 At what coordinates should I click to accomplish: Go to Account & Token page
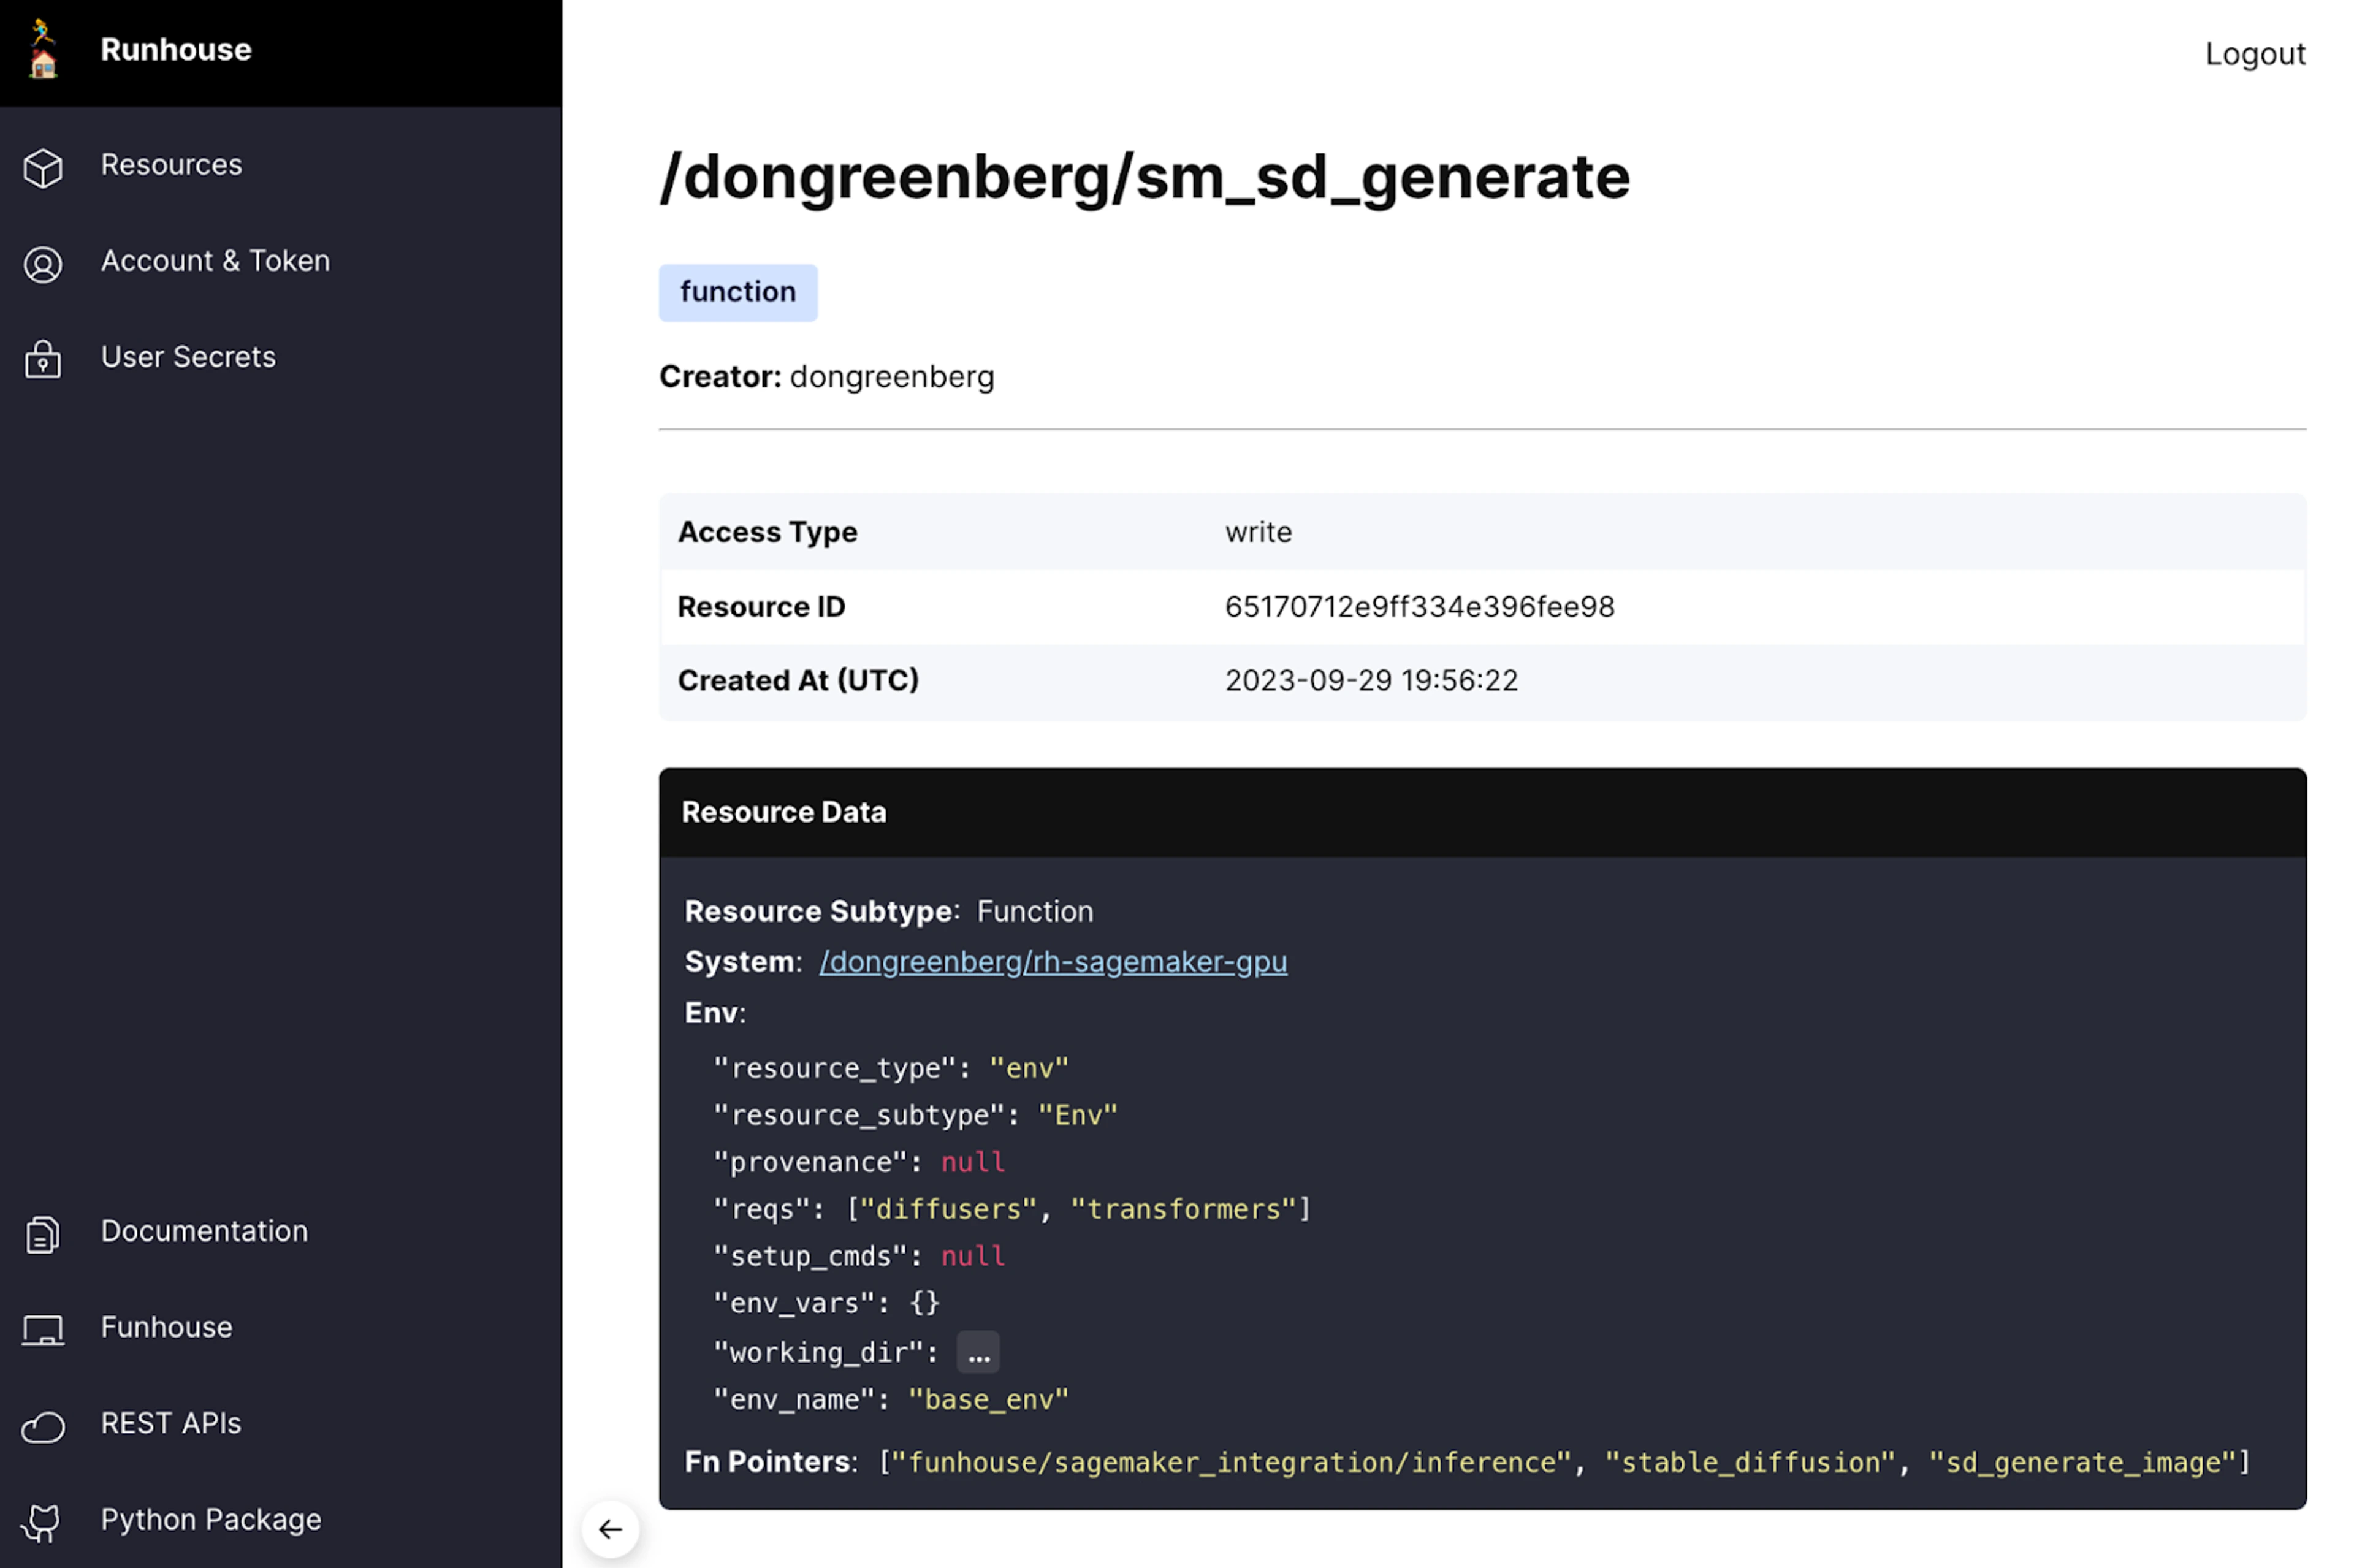215,261
